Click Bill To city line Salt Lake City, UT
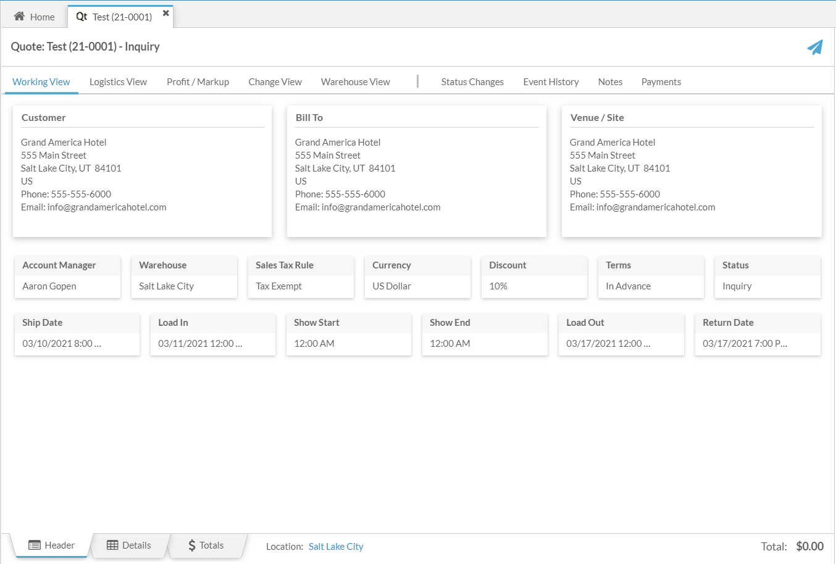The image size is (836, 564). [345, 168]
